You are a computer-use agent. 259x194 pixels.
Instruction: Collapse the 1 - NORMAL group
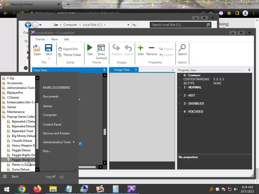tap(180, 87)
